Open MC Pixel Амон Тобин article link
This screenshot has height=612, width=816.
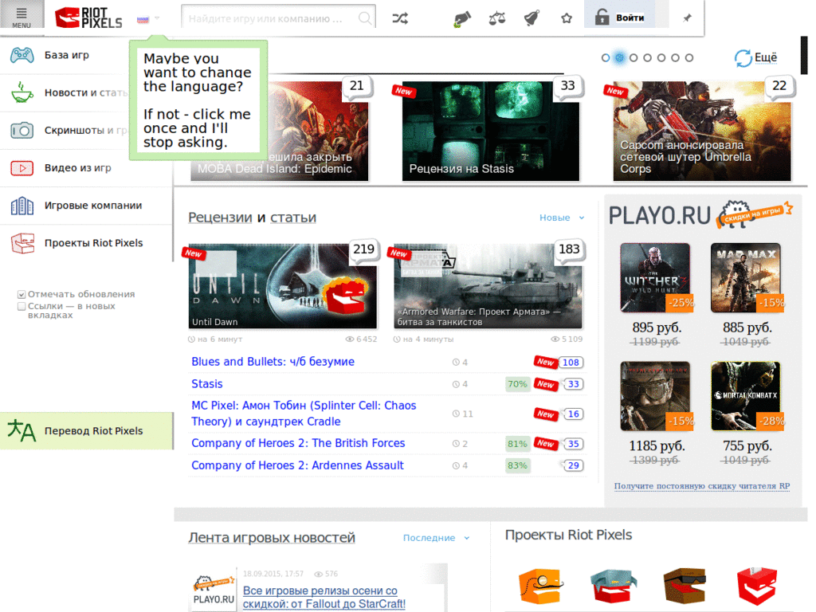(304, 414)
